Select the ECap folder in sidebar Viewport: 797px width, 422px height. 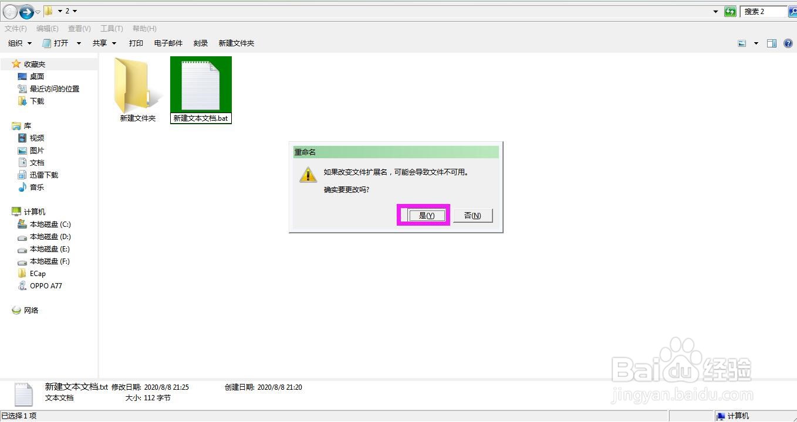38,274
